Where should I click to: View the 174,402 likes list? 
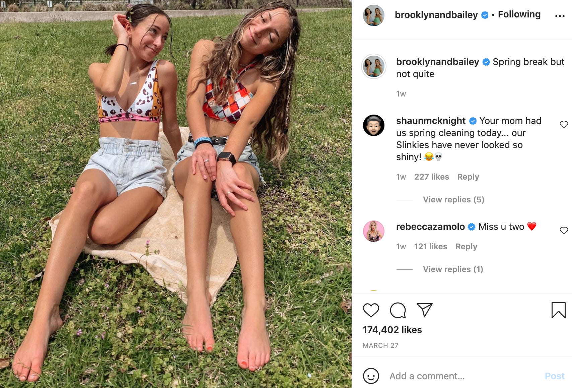click(392, 330)
